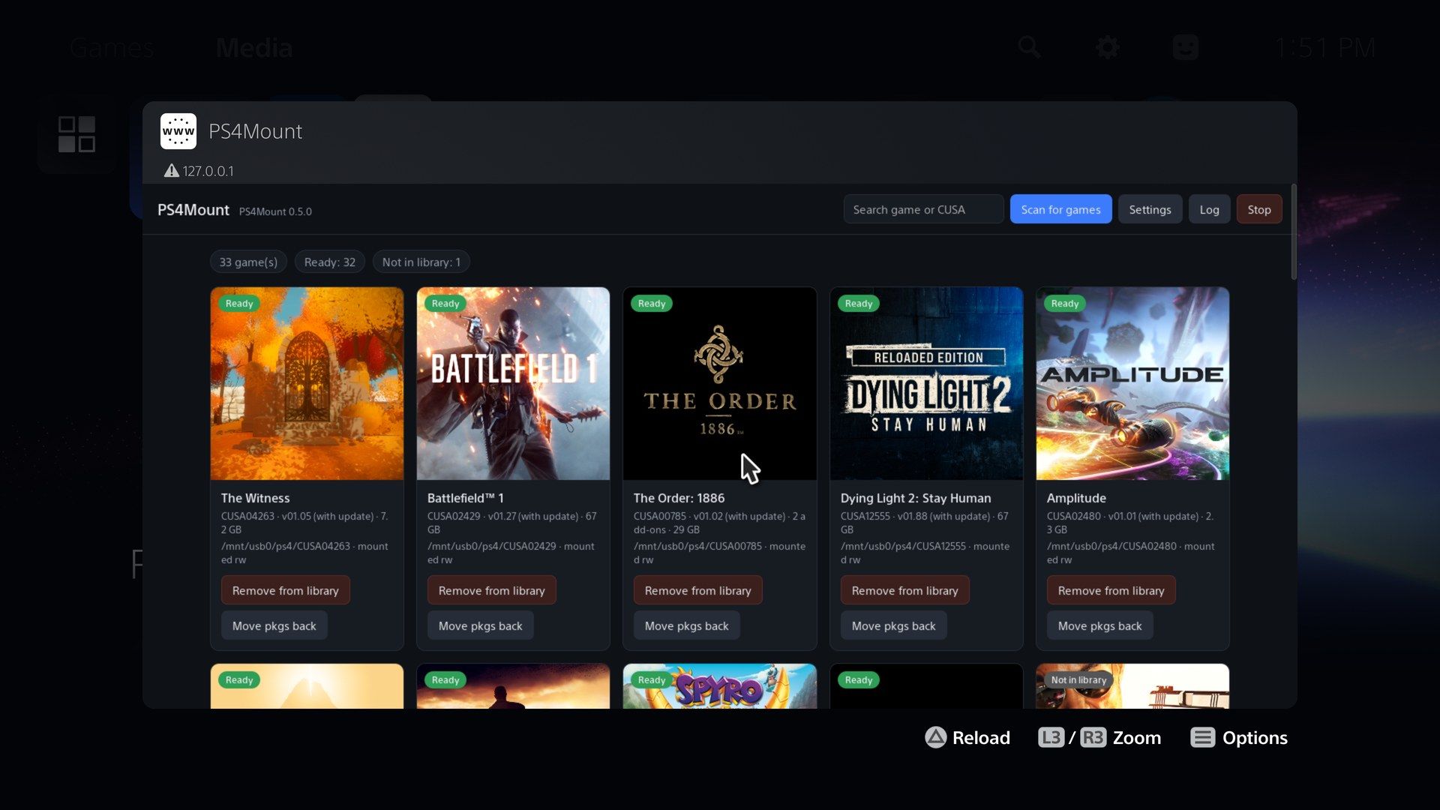Remove Battlefield 1 from library
Image resolution: width=1440 pixels, height=810 pixels.
click(491, 590)
